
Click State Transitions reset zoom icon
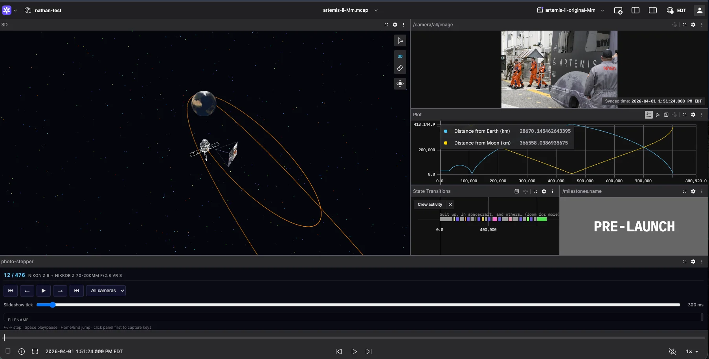pyautogui.click(x=517, y=191)
